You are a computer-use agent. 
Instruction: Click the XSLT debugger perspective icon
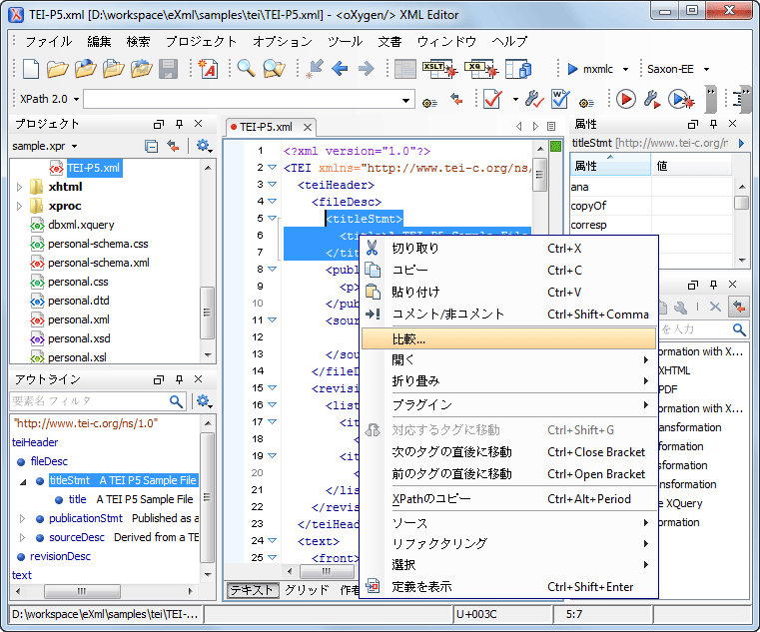point(439,69)
